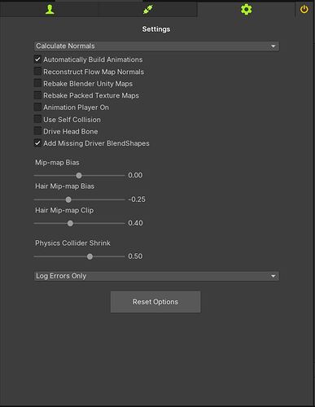Image resolution: width=315 pixels, height=407 pixels.
Task: Enable Use Self Collision
Action: click(x=37, y=119)
